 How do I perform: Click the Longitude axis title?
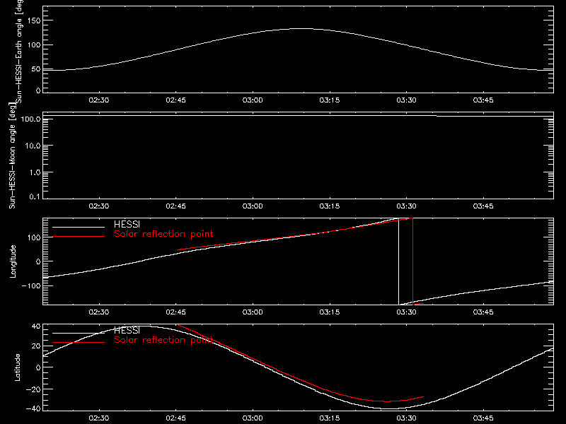point(13,261)
